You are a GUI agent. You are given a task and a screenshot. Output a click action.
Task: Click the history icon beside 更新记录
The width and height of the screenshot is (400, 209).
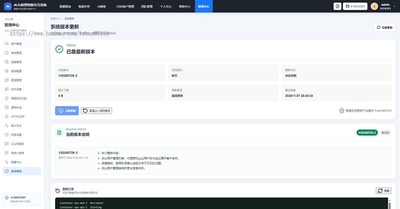click(58, 191)
